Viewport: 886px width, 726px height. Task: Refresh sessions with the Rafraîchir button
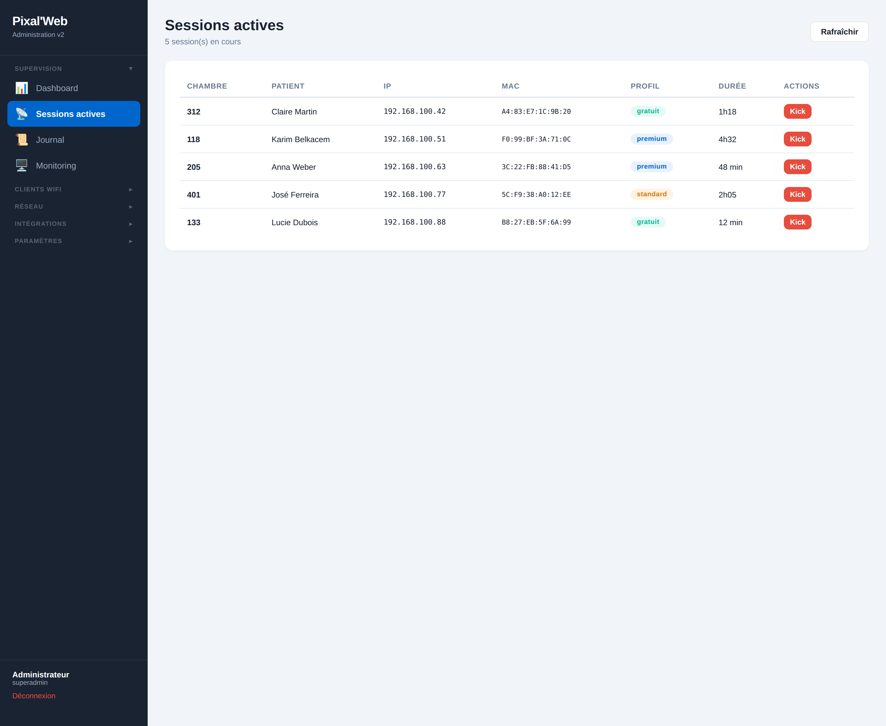coord(839,32)
